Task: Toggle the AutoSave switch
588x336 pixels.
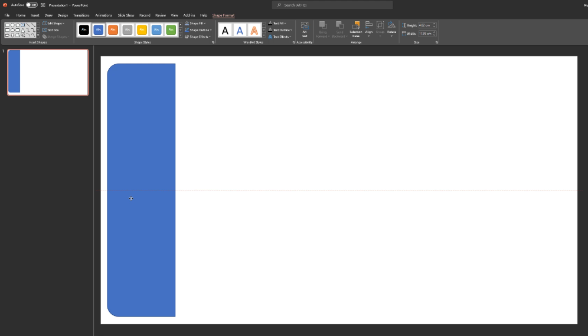Action: click(x=32, y=5)
